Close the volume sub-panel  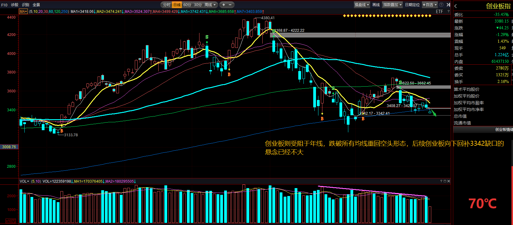tap(449, 181)
